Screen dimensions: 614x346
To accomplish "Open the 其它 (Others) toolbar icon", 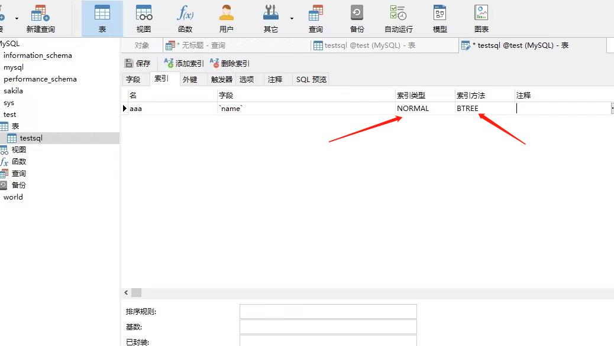I will (270, 18).
